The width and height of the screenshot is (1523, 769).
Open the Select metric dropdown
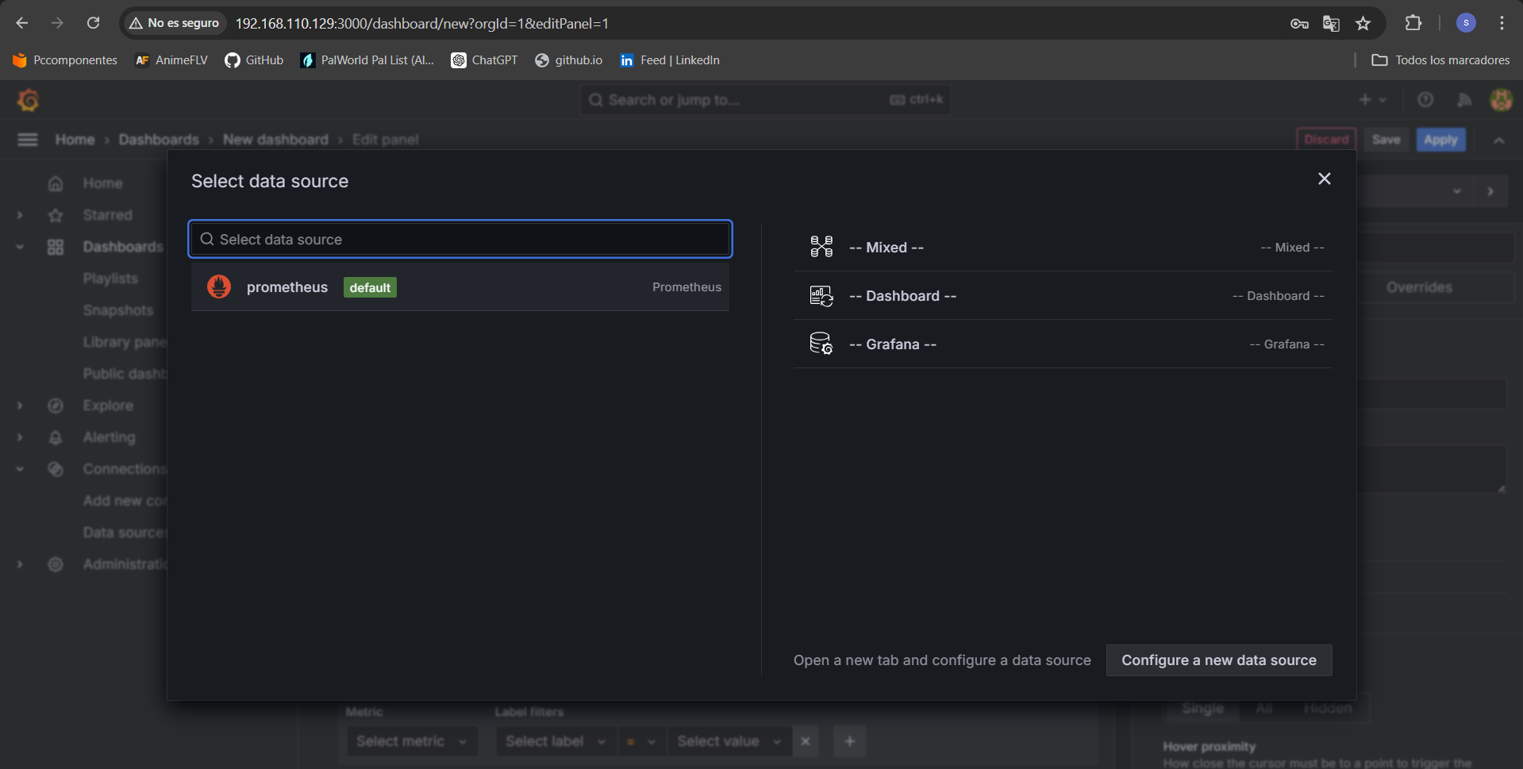tap(411, 741)
